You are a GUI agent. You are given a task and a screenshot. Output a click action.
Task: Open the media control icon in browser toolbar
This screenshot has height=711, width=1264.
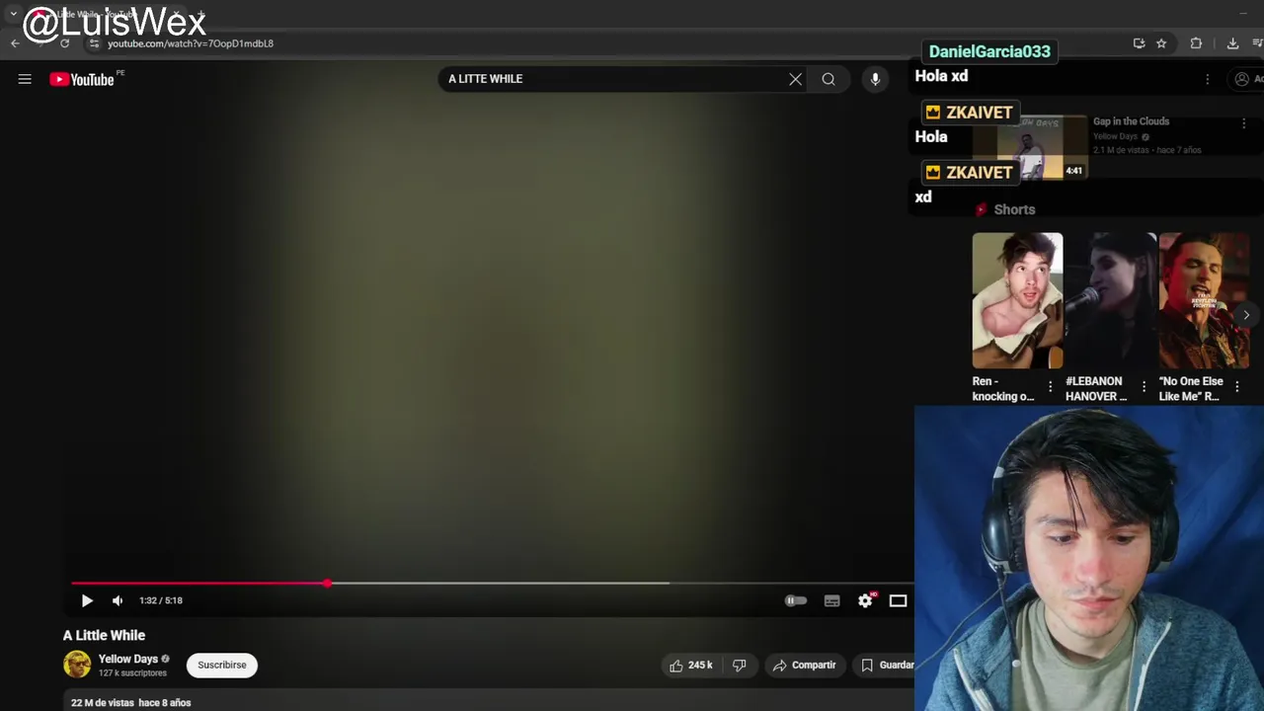pyautogui.click(x=1258, y=43)
